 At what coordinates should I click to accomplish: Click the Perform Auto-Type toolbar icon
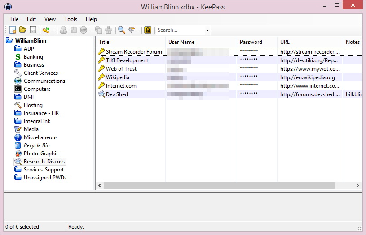pyautogui.click(x=109, y=30)
